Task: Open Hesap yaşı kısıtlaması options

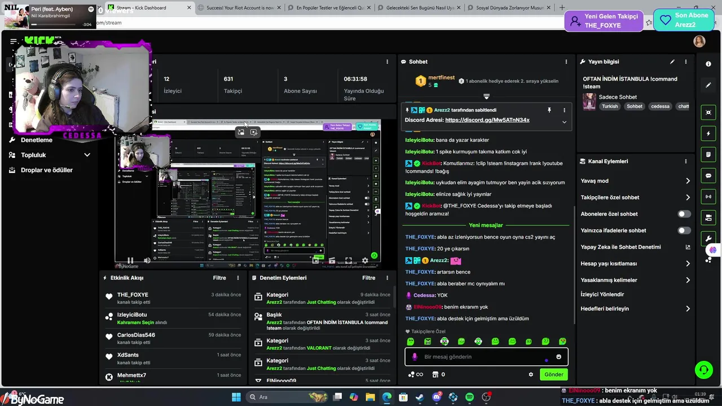Action: [x=635, y=263]
